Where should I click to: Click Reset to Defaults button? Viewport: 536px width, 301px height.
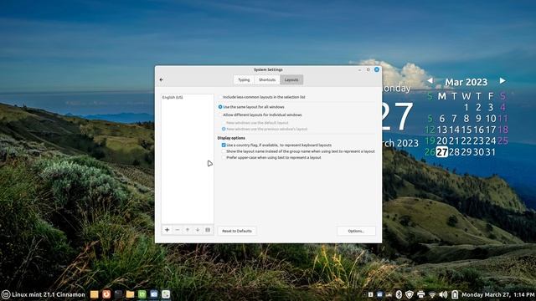(237, 231)
